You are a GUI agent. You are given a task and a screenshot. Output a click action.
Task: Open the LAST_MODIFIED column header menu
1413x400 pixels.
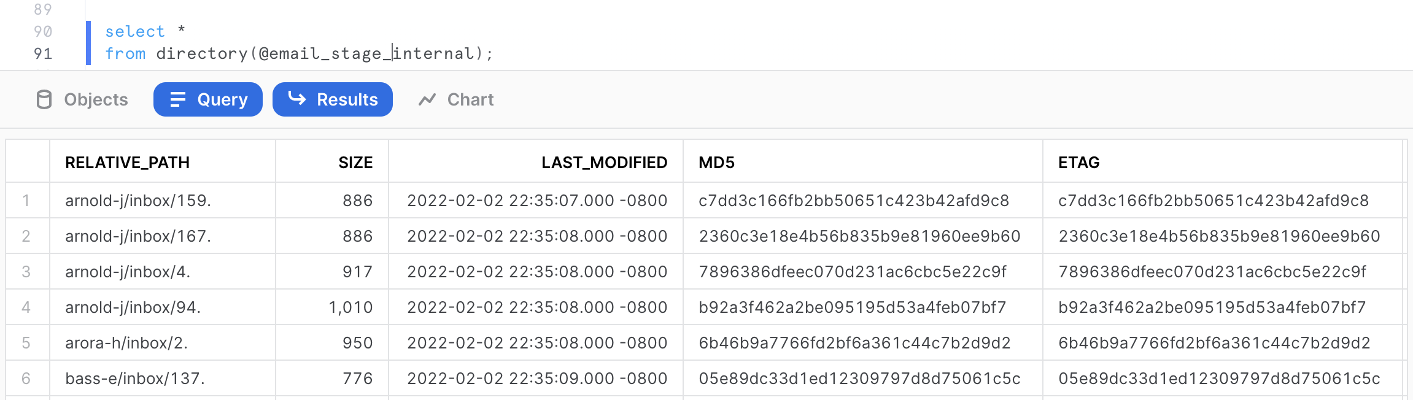point(604,163)
